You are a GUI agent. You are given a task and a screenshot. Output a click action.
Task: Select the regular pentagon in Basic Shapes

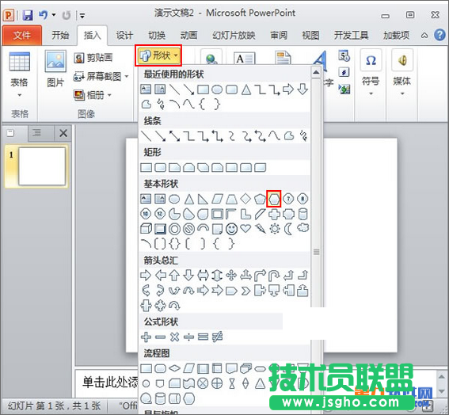click(260, 199)
